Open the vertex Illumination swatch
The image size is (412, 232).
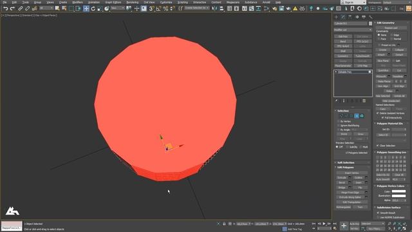(398, 196)
